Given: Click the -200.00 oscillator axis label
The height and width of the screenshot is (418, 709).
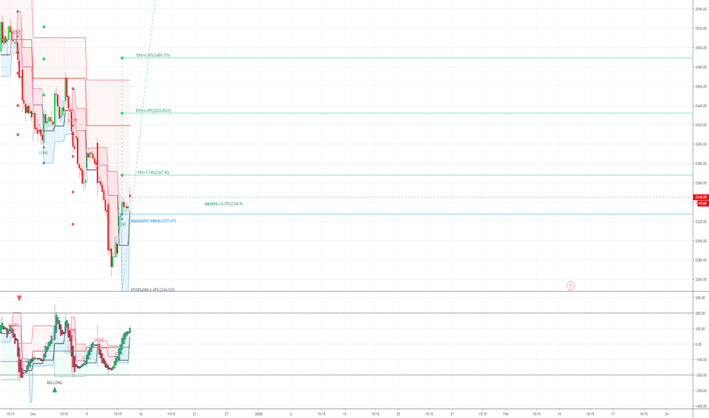Looking at the screenshot, I should (701, 375).
